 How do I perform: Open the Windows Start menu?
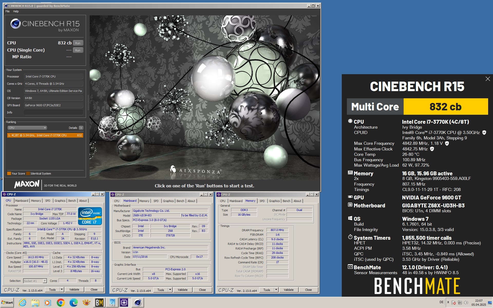[x=7, y=303]
